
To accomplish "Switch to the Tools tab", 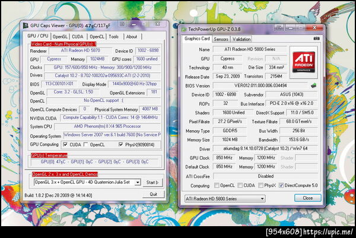I will (113, 37).
